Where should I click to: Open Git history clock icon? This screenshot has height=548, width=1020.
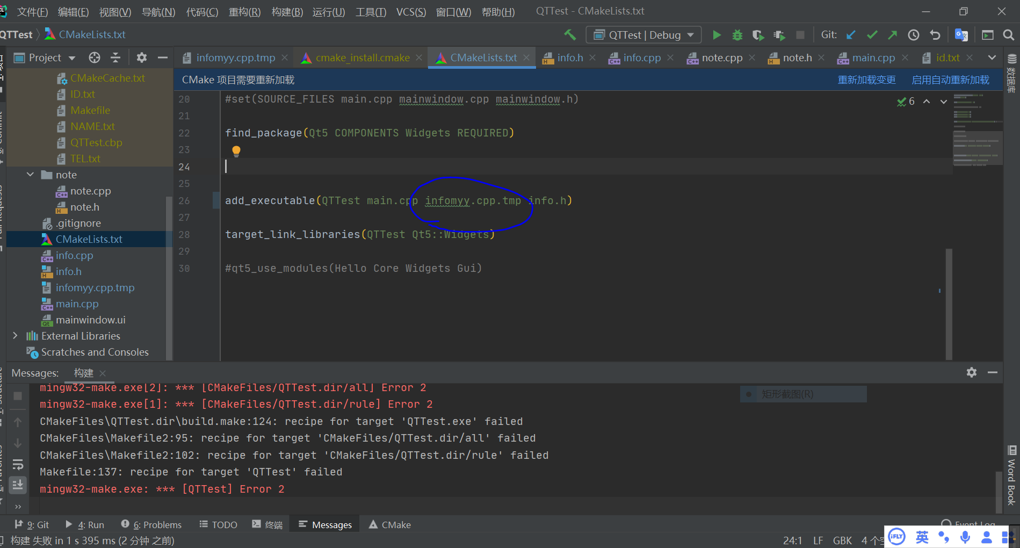[913, 35]
